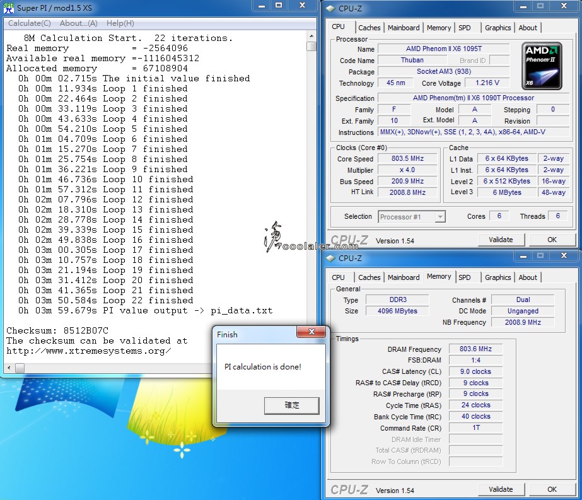Click the specification 'AMD Phenom(tm) II X6 1090T Processor'
Viewport: 582px width, 500px height.
tap(474, 98)
